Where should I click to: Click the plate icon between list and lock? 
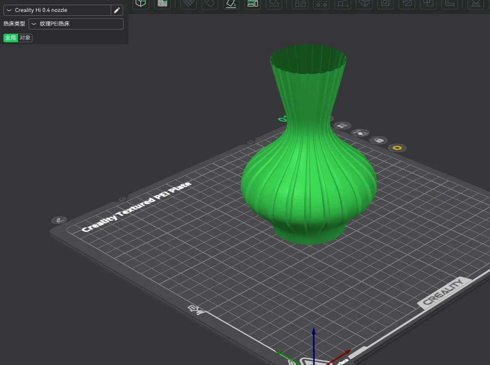pyautogui.click(x=360, y=133)
